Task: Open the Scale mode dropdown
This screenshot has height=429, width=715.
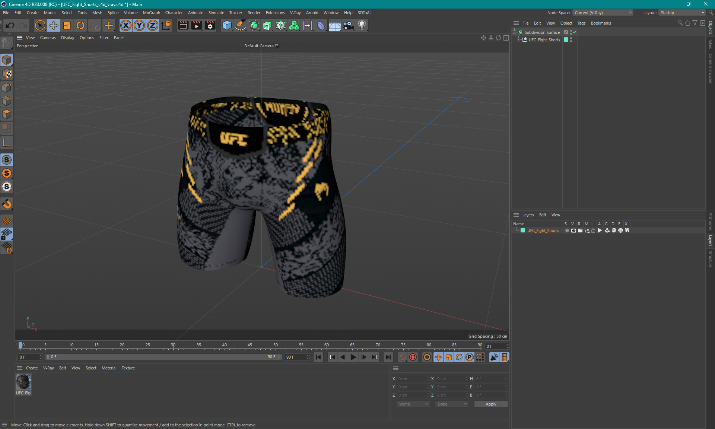Action: pyautogui.click(x=452, y=404)
